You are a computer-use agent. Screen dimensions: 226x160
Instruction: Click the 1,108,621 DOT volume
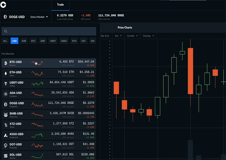click(x=63, y=144)
